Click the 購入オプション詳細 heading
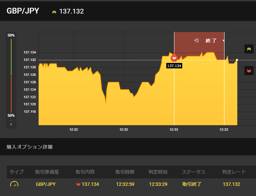Image resolution: width=256 pixels, height=196 pixels. coord(29,147)
